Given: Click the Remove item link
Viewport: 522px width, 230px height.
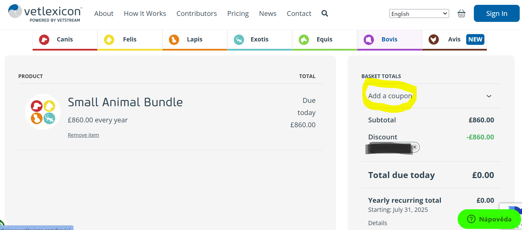Looking at the screenshot, I should 83,135.
